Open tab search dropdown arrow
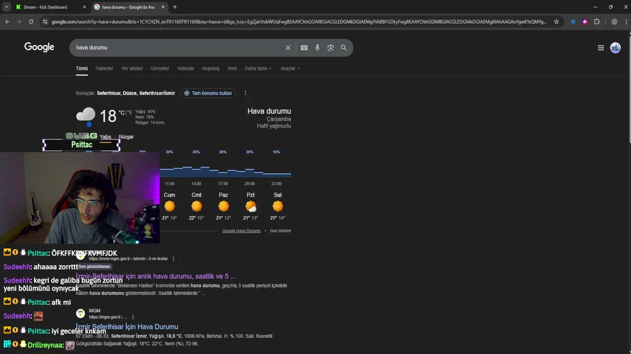631x354 pixels. pos(6,7)
